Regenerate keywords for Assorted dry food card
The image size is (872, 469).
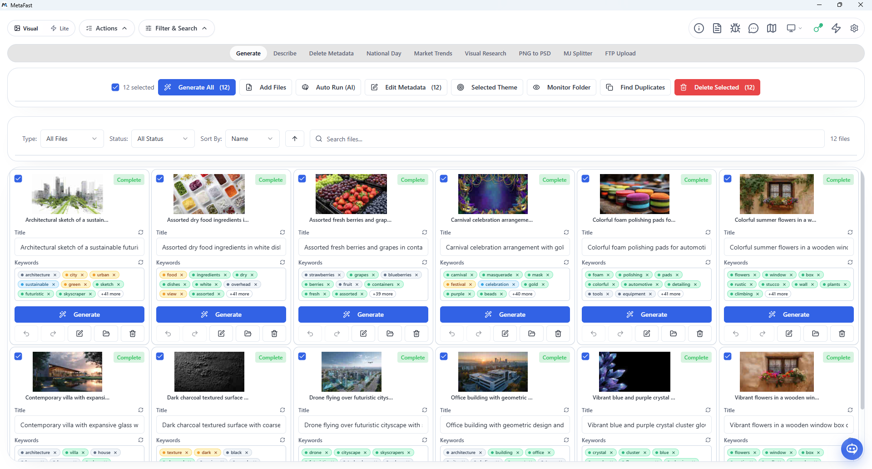coord(282,262)
